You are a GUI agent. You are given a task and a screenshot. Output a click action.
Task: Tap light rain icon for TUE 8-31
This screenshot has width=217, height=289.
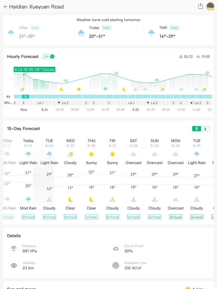pyautogui.click(x=197, y=154)
